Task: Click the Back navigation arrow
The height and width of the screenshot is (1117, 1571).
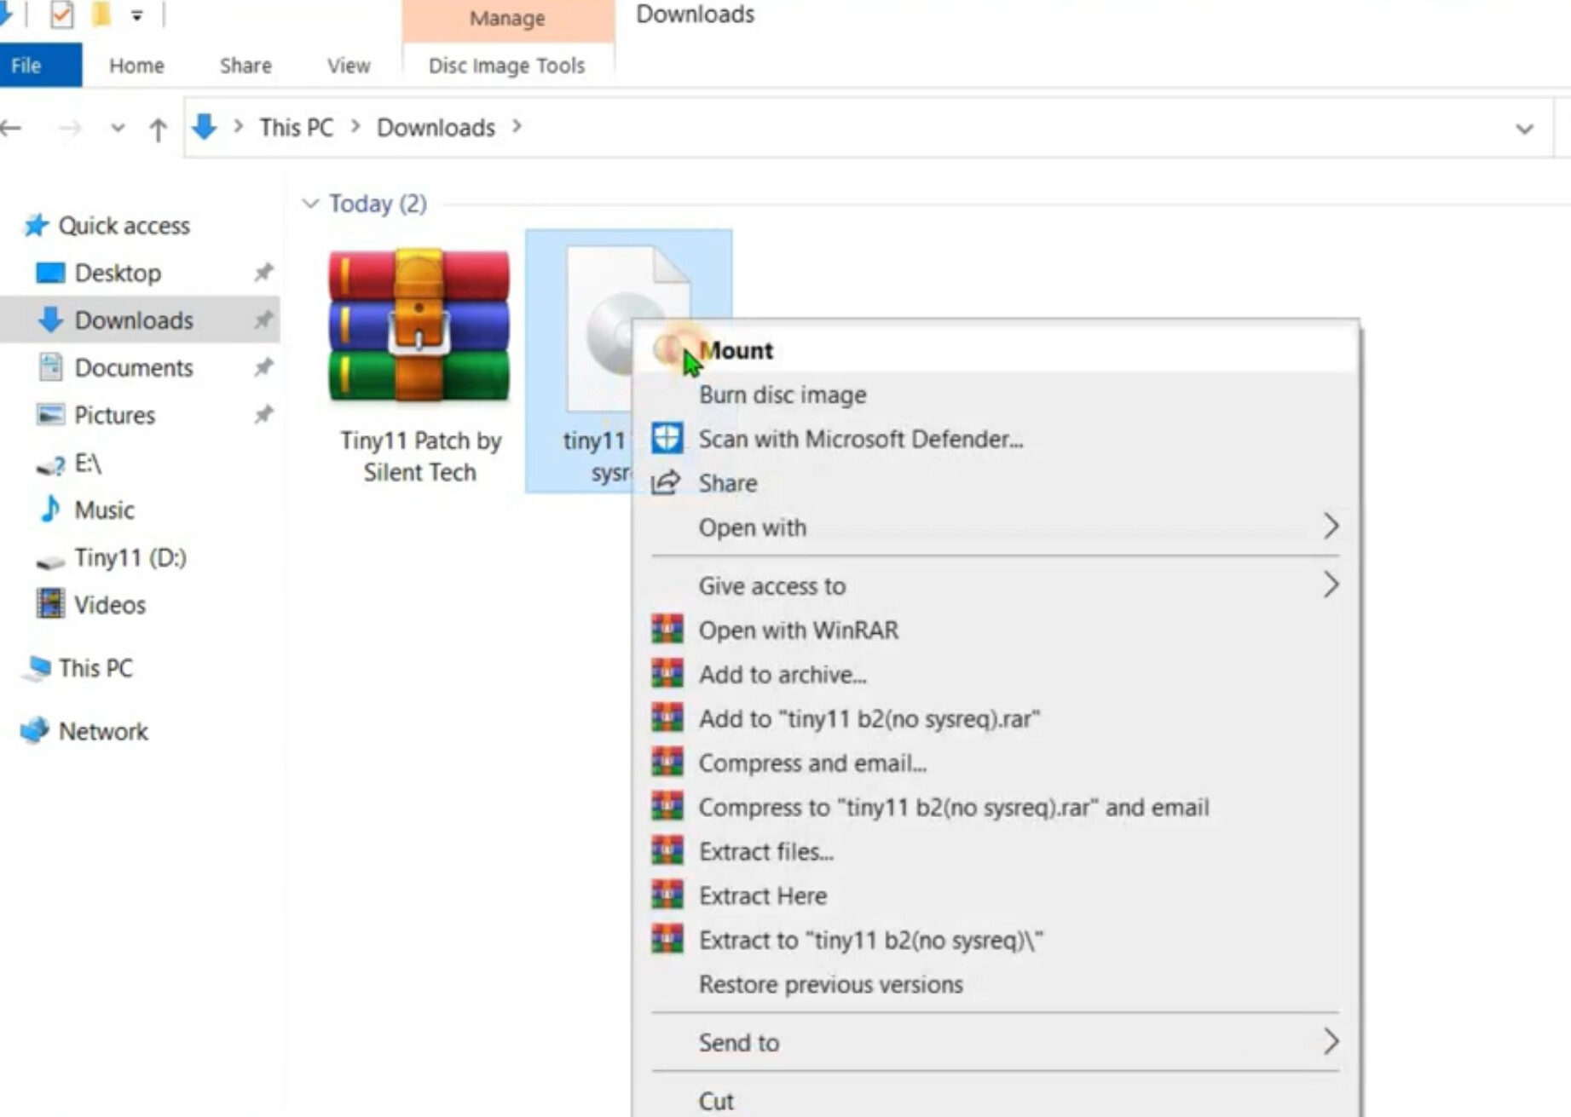Action: click(11, 129)
